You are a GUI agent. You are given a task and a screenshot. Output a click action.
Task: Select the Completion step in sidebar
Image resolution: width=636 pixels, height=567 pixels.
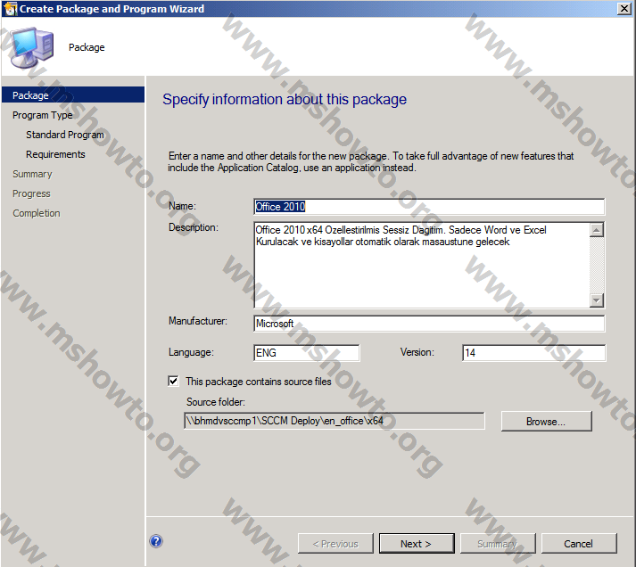pos(36,213)
